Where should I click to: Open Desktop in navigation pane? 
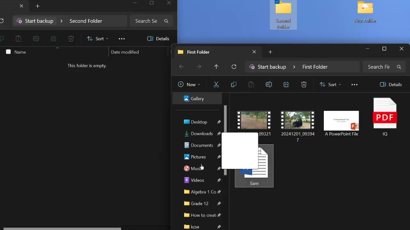pyautogui.click(x=199, y=122)
